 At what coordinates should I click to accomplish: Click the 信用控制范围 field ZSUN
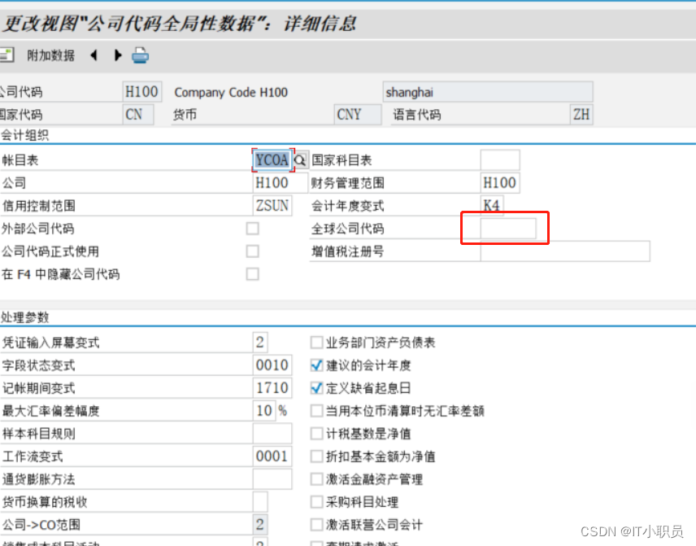pyautogui.click(x=272, y=206)
